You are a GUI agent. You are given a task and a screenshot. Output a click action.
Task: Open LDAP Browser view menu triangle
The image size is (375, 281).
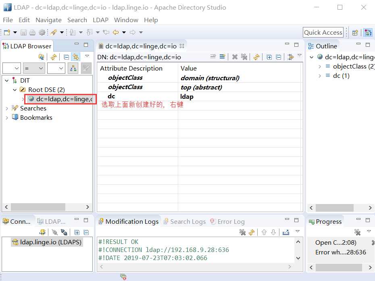pyautogui.click(x=87, y=56)
